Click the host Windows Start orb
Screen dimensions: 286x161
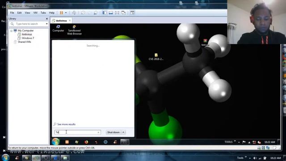tap(5, 157)
